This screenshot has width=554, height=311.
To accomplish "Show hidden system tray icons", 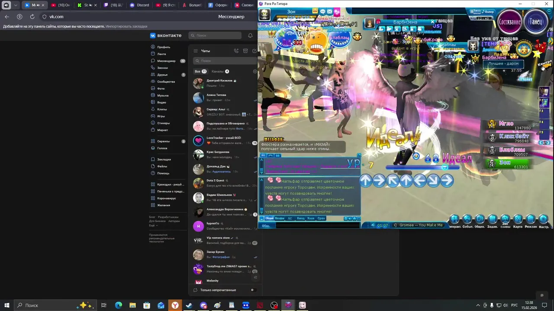I will click(x=478, y=305).
